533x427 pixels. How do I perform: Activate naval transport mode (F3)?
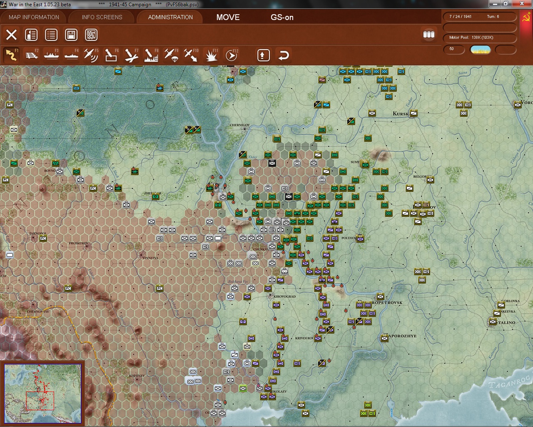[51, 54]
